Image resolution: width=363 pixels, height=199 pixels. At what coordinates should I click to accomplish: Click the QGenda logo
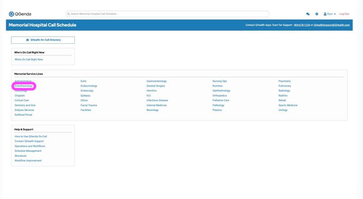(20, 14)
